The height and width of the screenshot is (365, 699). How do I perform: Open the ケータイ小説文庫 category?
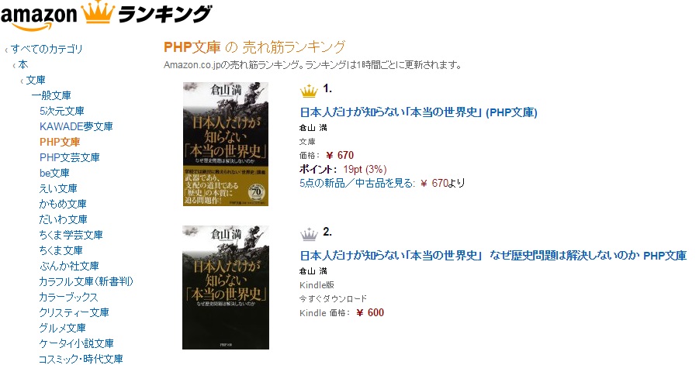pos(76,343)
